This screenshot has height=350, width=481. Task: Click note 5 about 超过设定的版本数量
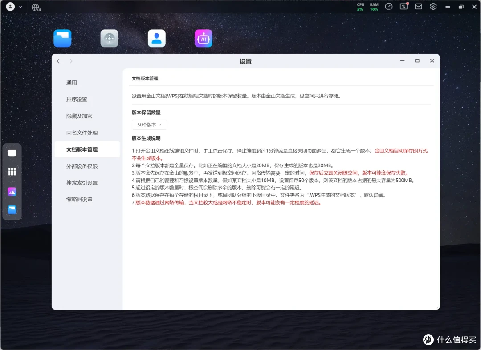coord(217,188)
